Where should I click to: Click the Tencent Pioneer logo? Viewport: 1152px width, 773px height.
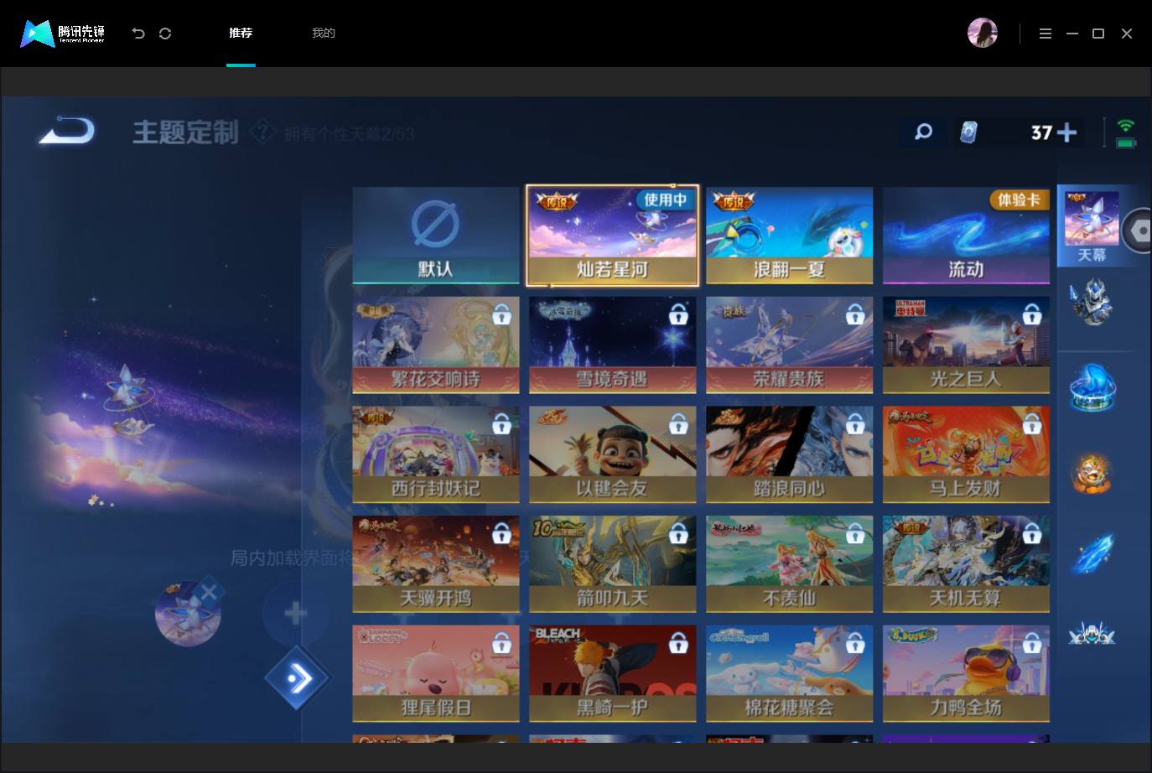point(63,34)
